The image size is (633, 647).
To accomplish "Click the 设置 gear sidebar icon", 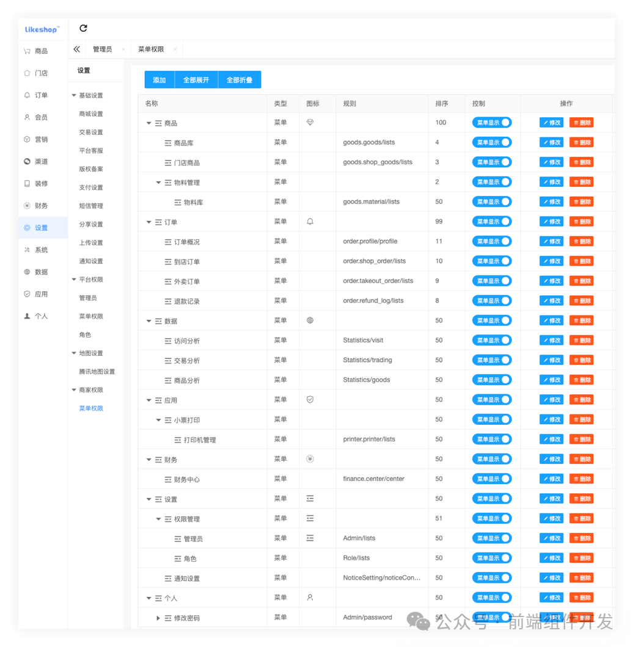I will pyautogui.click(x=26, y=227).
